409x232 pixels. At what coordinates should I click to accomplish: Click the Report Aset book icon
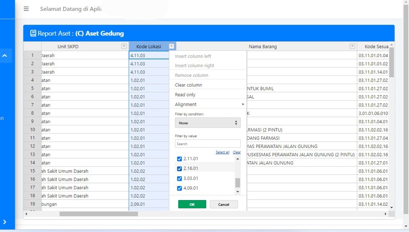click(x=33, y=33)
